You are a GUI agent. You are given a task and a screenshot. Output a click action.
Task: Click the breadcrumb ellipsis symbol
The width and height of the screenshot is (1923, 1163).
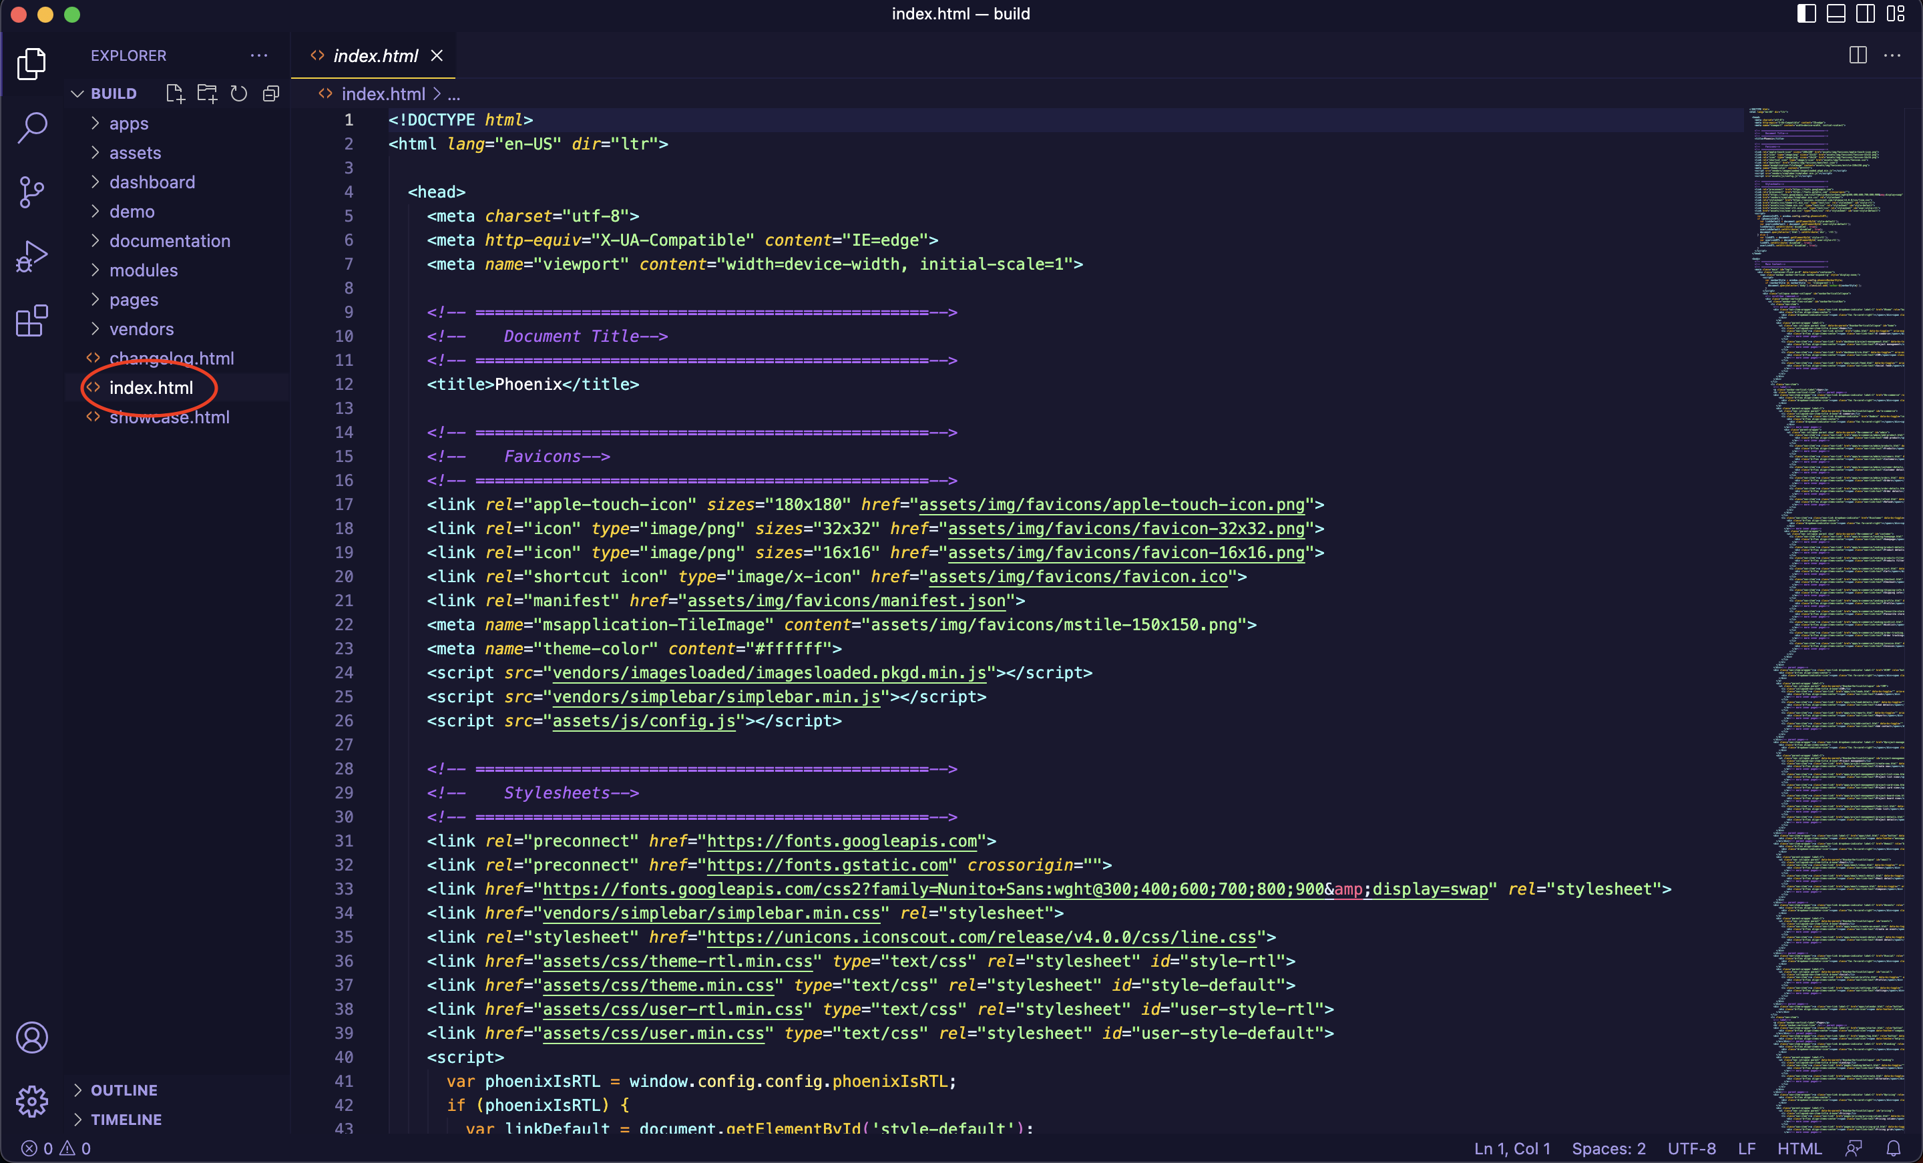(453, 94)
